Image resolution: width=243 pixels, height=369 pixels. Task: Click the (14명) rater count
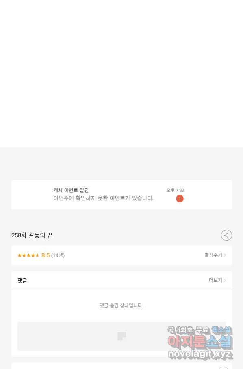pos(58,255)
